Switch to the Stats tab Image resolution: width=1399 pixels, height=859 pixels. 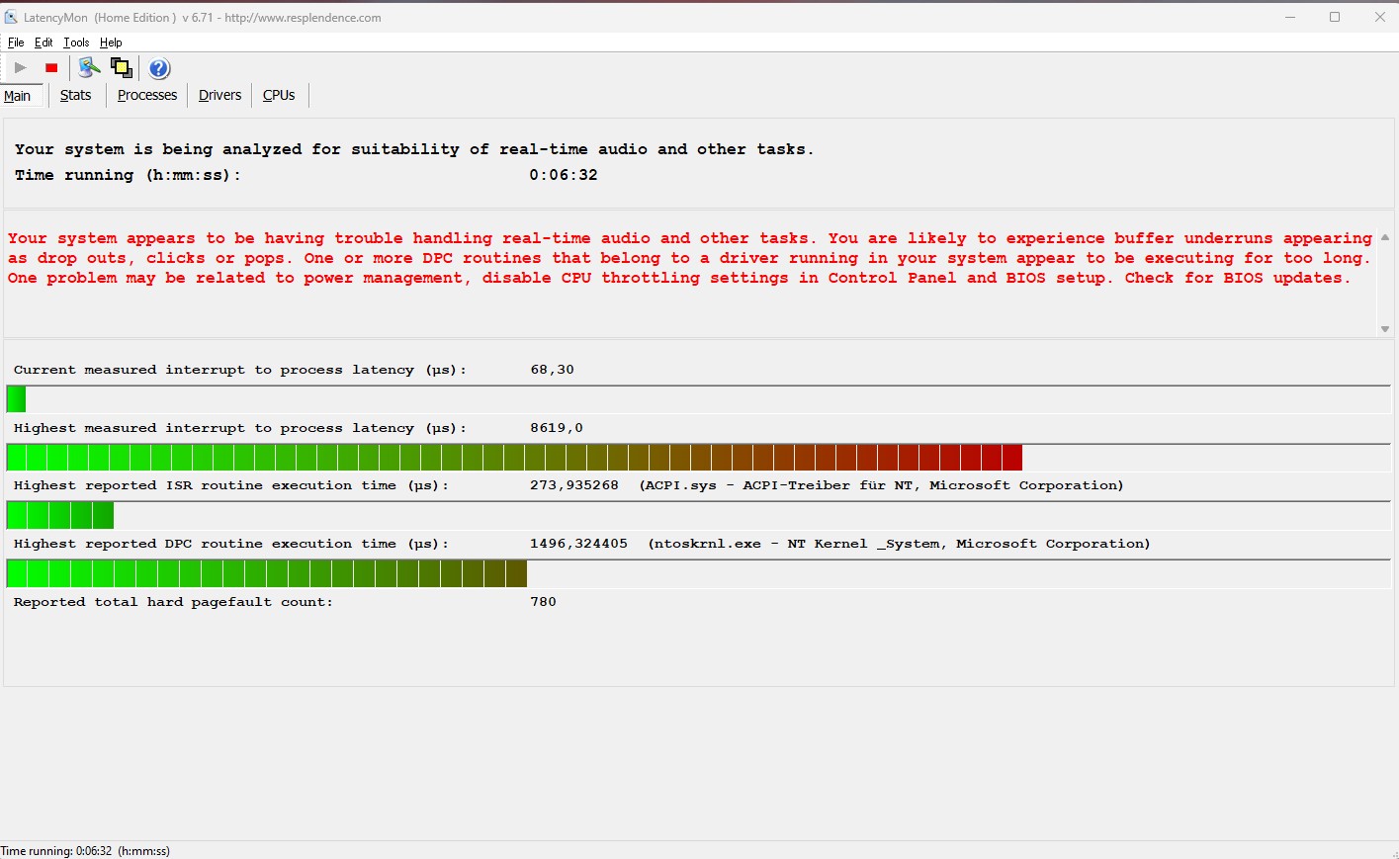point(75,96)
